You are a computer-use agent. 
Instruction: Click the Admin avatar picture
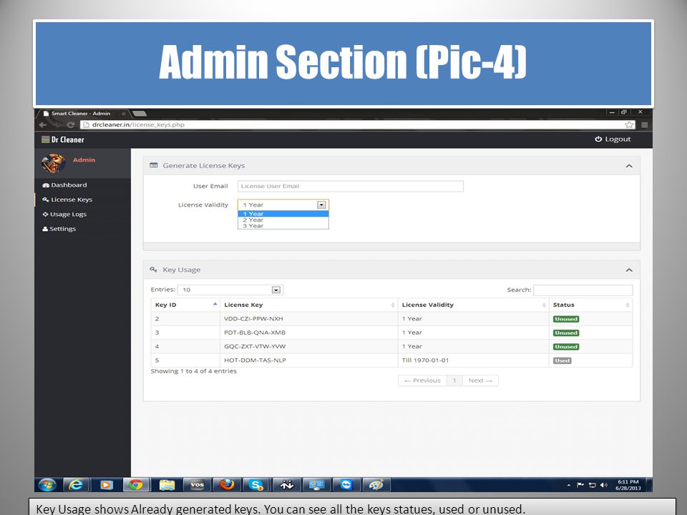click(54, 163)
